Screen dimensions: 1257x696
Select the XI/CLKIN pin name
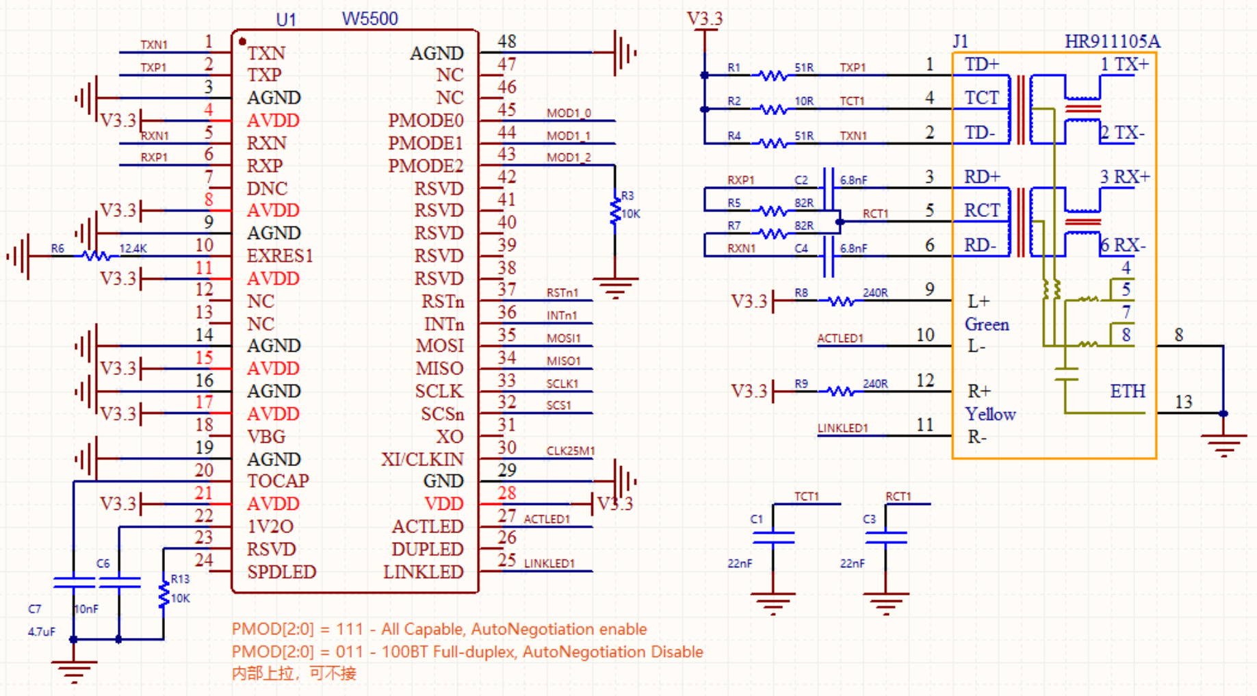pyautogui.click(x=422, y=459)
